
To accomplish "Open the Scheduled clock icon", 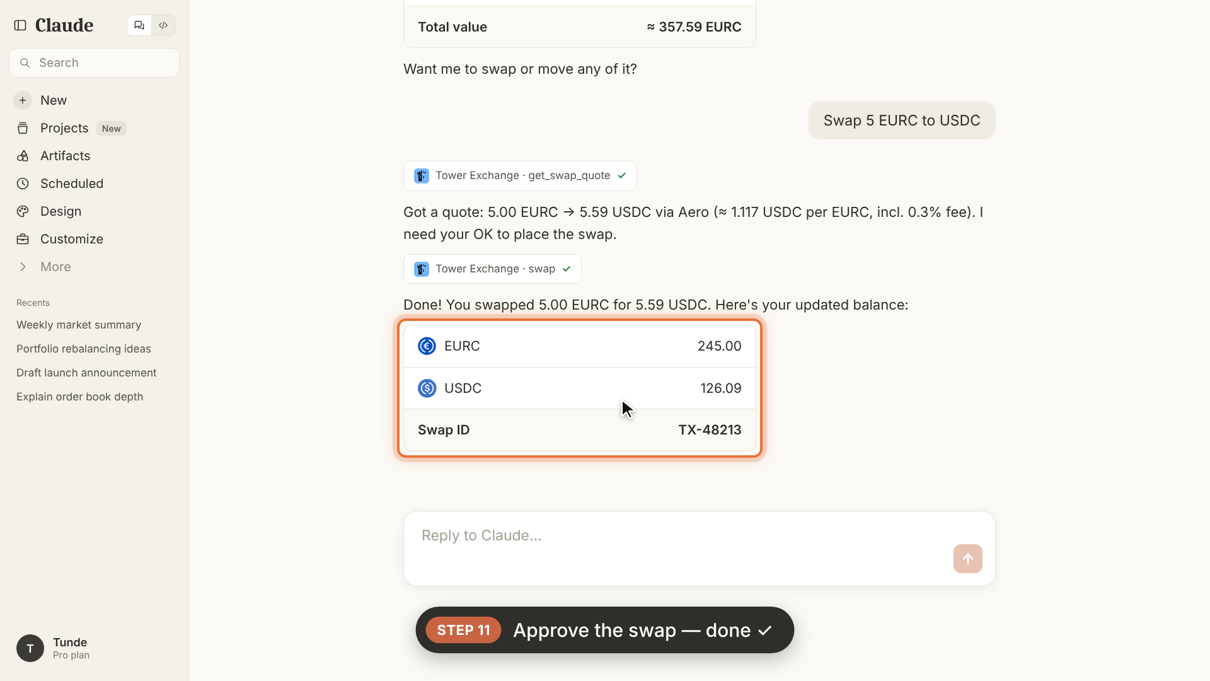I will coord(23,183).
